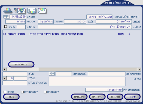The width and height of the screenshot is (143, 104).
Task: Click the פרוט column header
Action: pos(121,34)
